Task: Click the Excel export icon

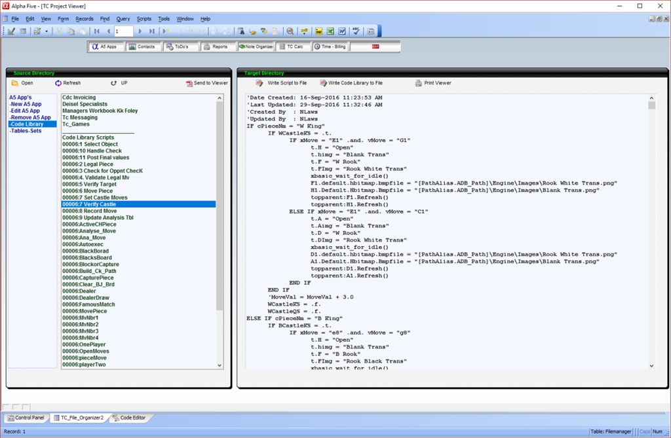Action: 331,31
